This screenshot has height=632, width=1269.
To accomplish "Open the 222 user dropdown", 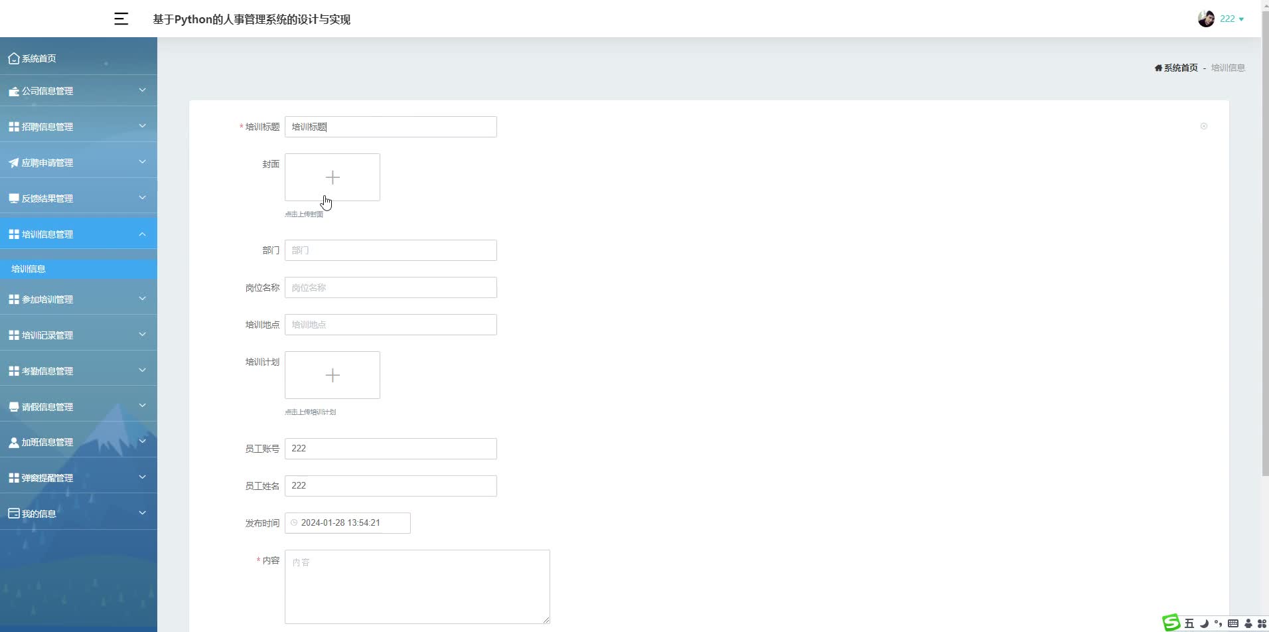I will [1232, 19].
